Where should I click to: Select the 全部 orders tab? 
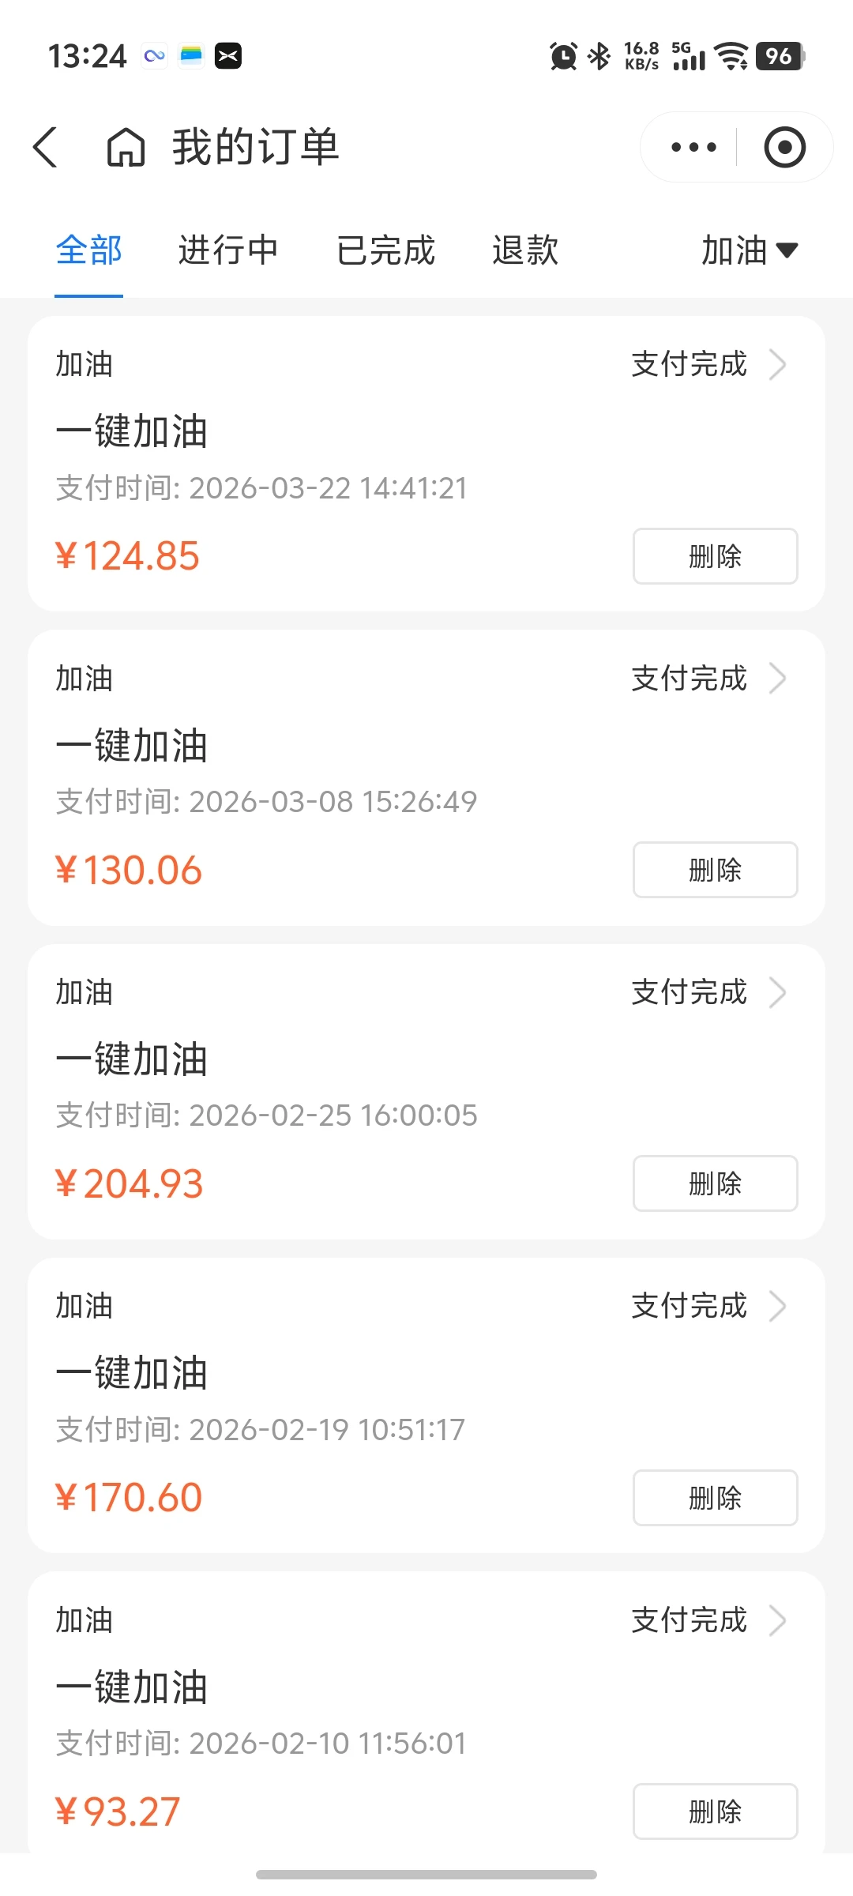88,250
